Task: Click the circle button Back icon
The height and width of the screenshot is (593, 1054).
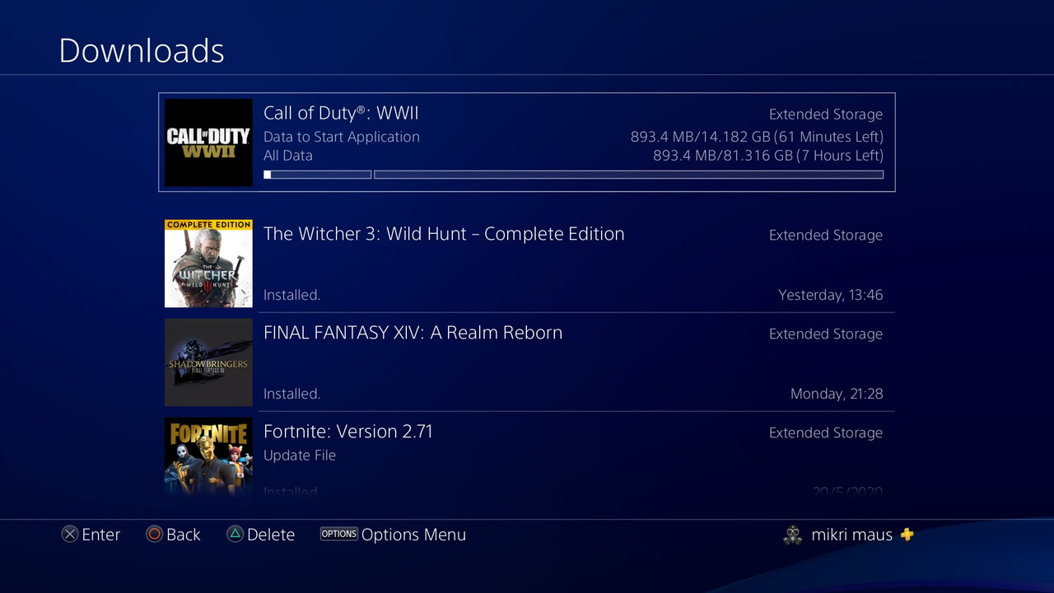Action: [154, 535]
